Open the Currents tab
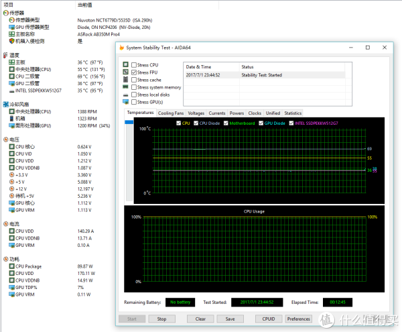Screen dimensions: 402x332 click(x=217, y=113)
